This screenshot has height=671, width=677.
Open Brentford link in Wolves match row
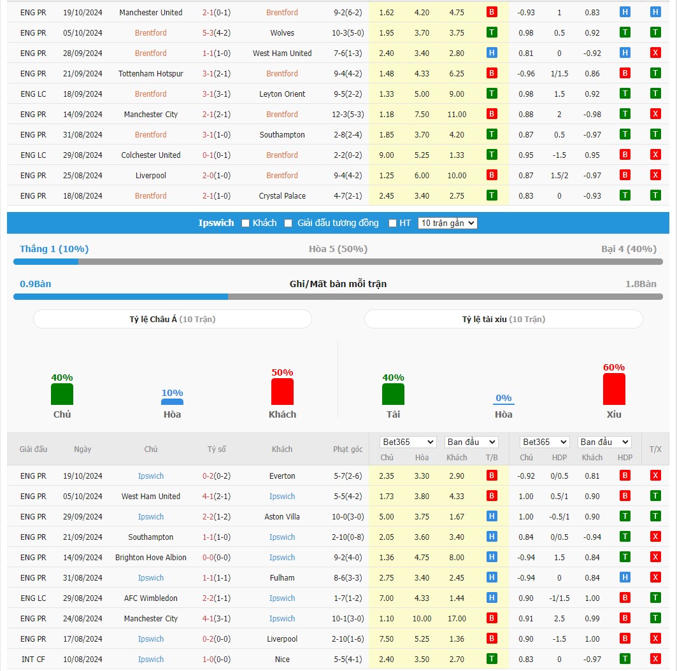[151, 33]
